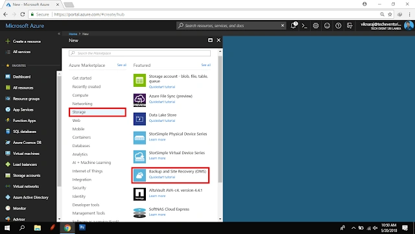This screenshot has height=234, width=415.
Task: Open Quickstart tutorial under Data Lake Store
Action: point(162,121)
